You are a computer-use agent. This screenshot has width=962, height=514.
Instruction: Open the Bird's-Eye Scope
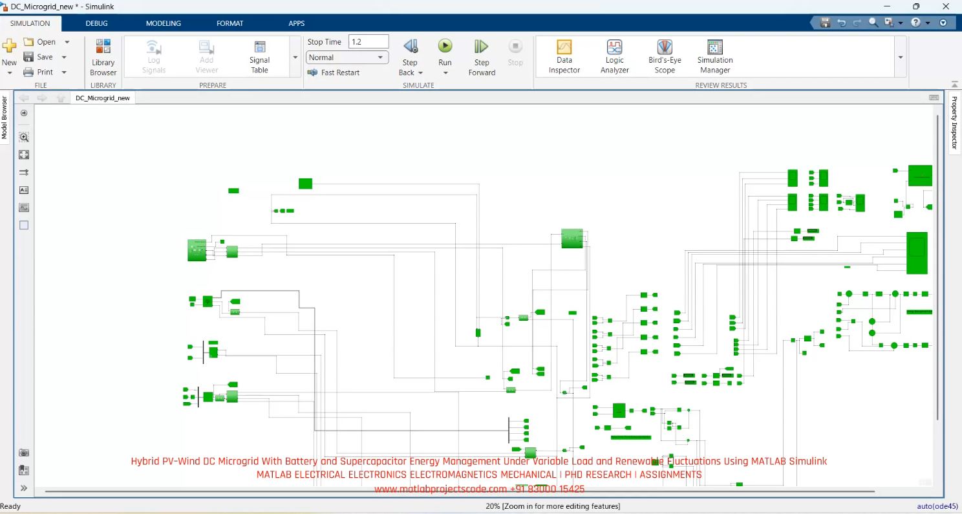point(664,56)
